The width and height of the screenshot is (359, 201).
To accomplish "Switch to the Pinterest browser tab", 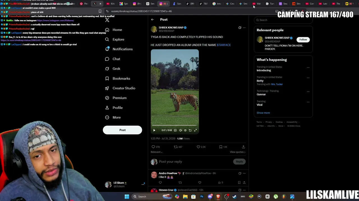I will pos(84,4).
